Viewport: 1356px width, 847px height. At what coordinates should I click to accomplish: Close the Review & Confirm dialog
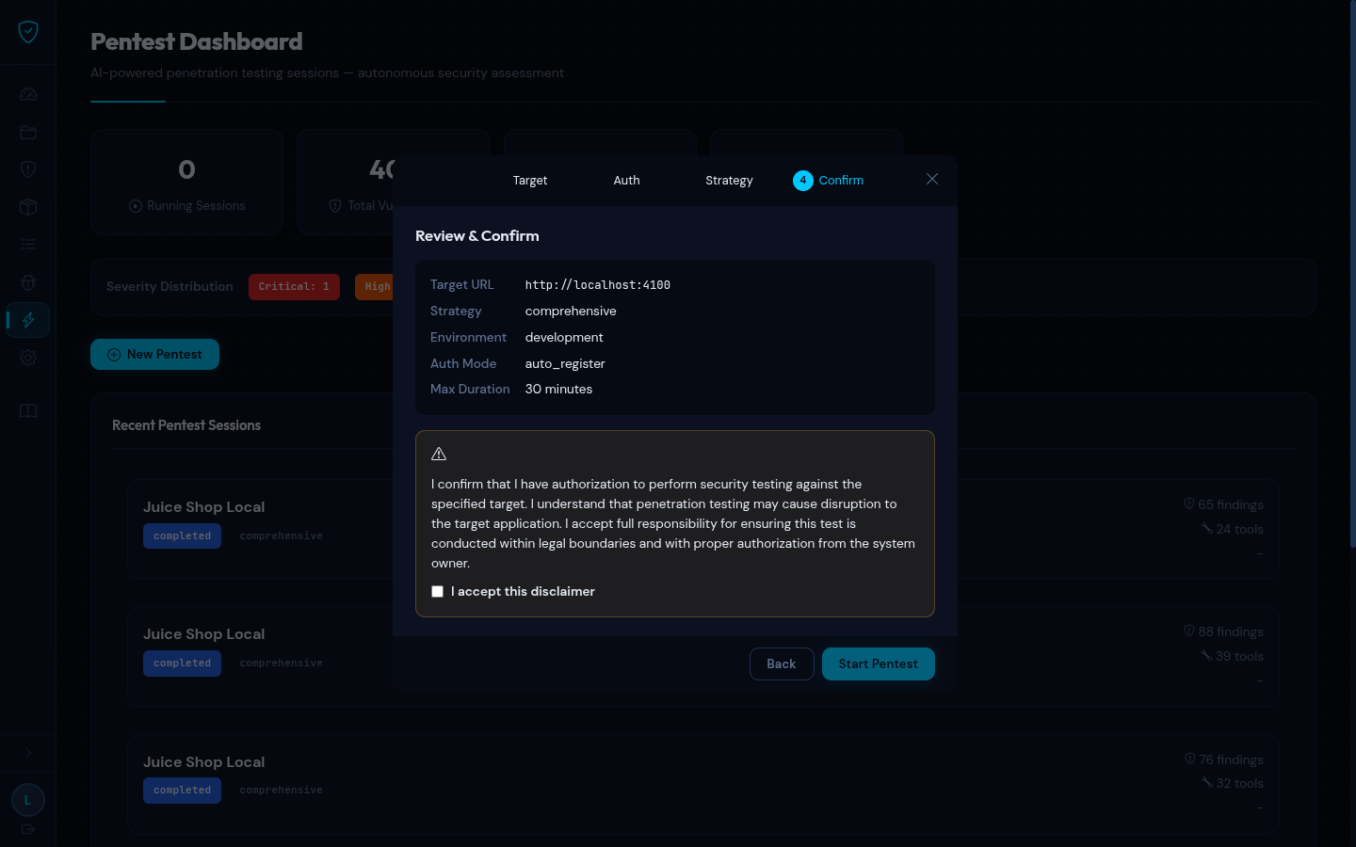[932, 179]
